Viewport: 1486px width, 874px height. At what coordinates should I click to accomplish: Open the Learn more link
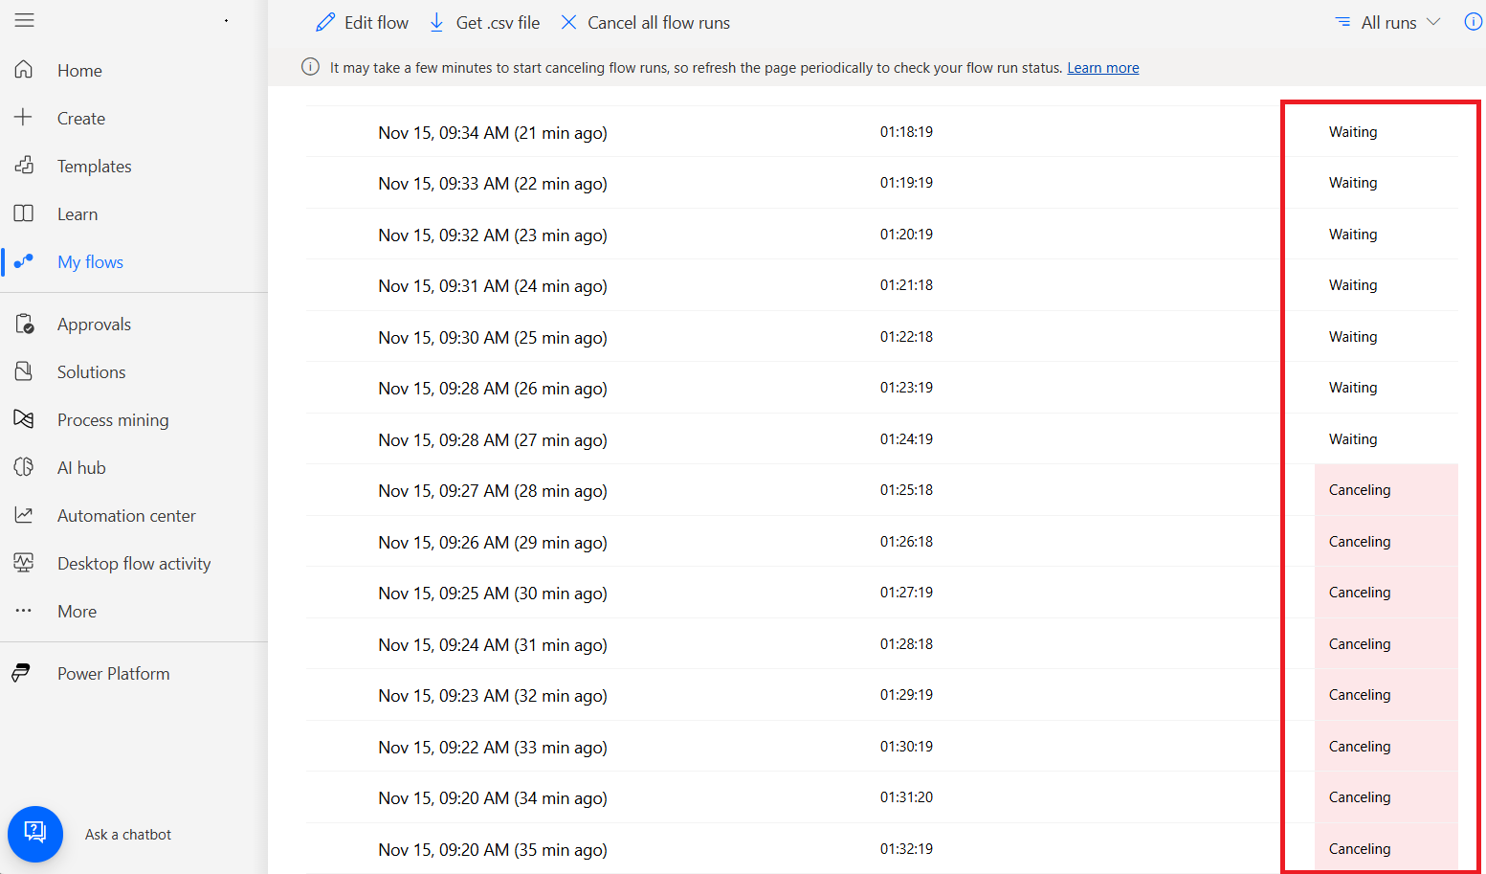tap(1102, 68)
